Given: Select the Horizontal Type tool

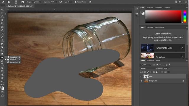Looking at the screenshot, I should pos(2,64).
